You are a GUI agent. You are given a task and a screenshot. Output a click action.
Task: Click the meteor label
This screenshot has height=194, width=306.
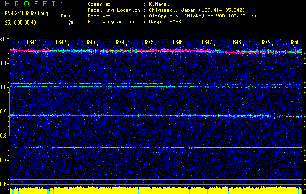pos(68,16)
